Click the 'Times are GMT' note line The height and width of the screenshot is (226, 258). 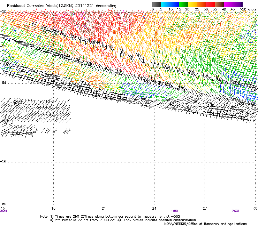[110, 217]
